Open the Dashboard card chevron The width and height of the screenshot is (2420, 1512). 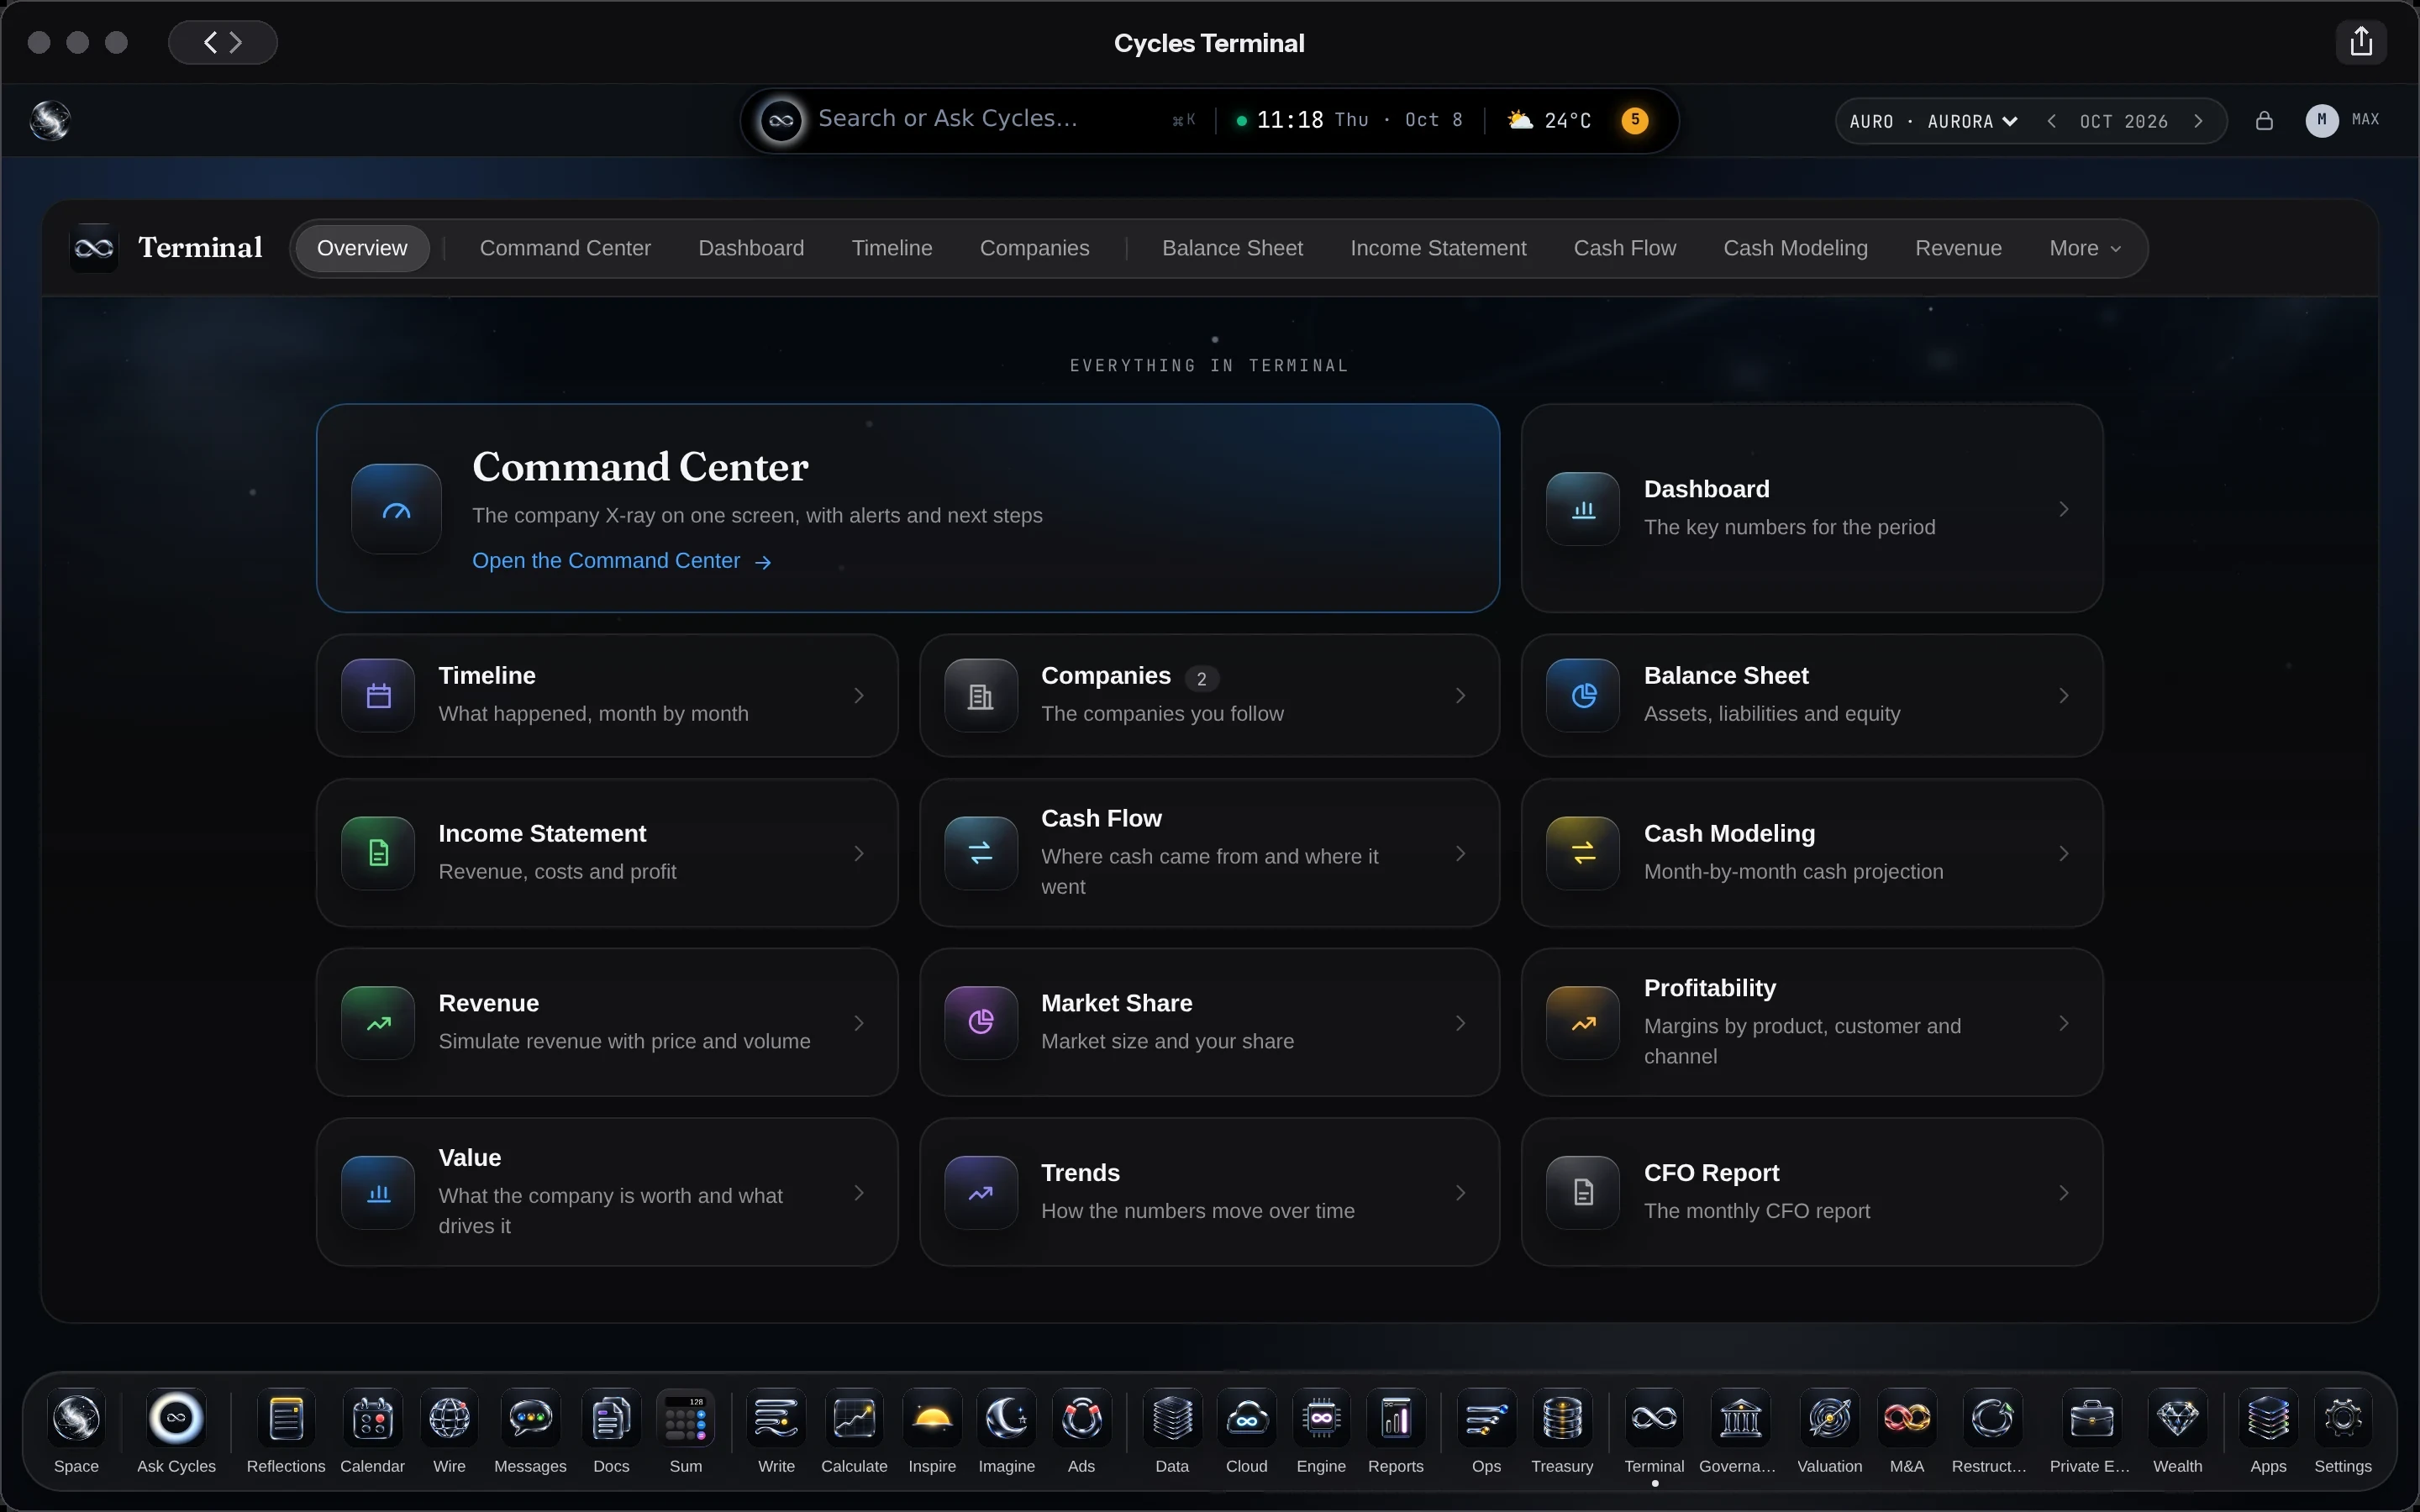(2064, 509)
